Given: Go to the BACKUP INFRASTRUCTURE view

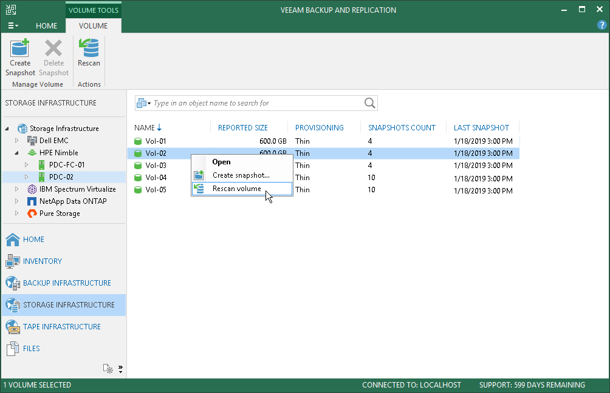Looking at the screenshot, I should pos(64,283).
